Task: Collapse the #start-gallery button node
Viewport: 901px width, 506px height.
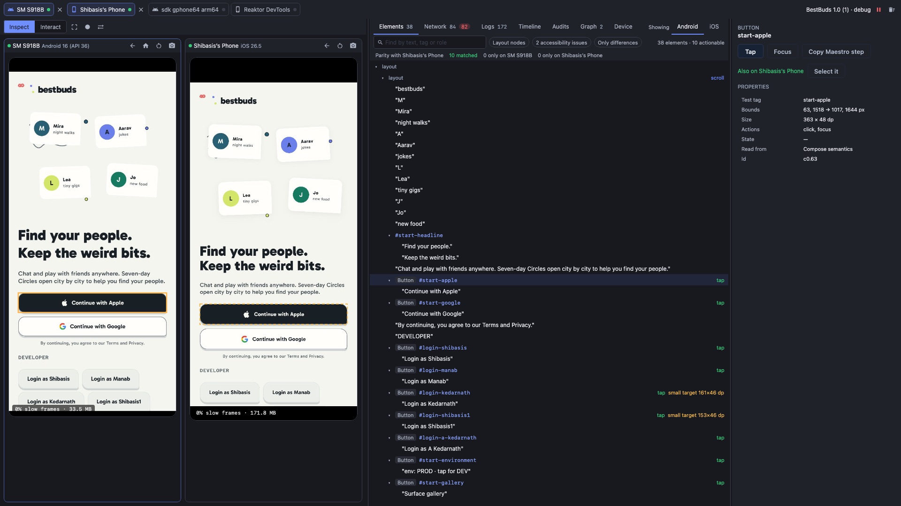Action: click(389, 483)
